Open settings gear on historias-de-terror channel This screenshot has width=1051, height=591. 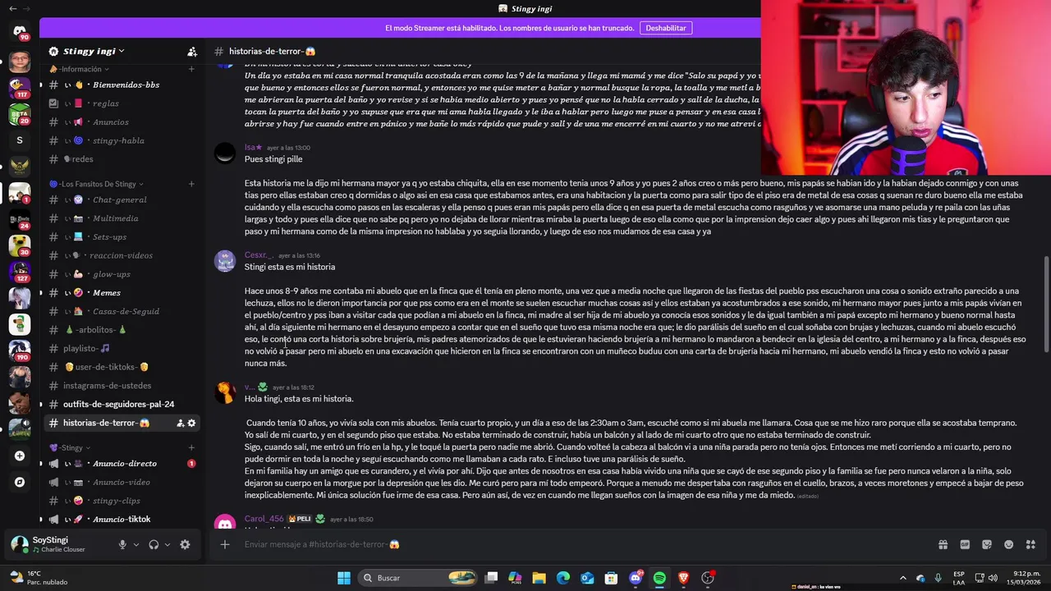pyautogui.click(x=191, y=423)
